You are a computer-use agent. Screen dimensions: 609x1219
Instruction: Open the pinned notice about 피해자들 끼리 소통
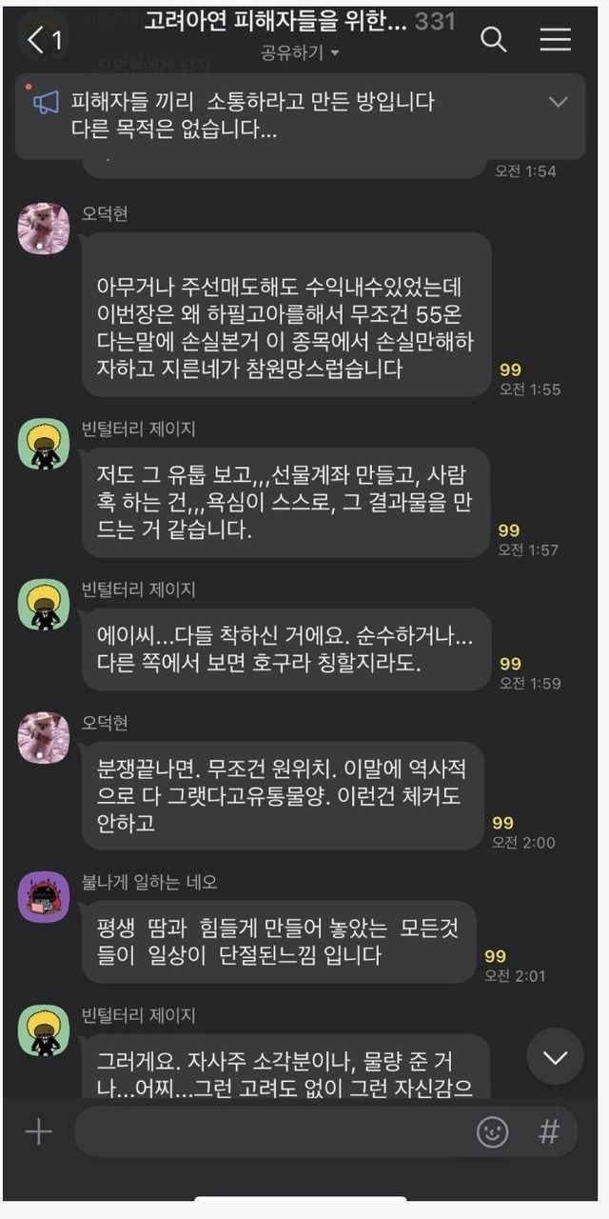[x=253, y=115]
